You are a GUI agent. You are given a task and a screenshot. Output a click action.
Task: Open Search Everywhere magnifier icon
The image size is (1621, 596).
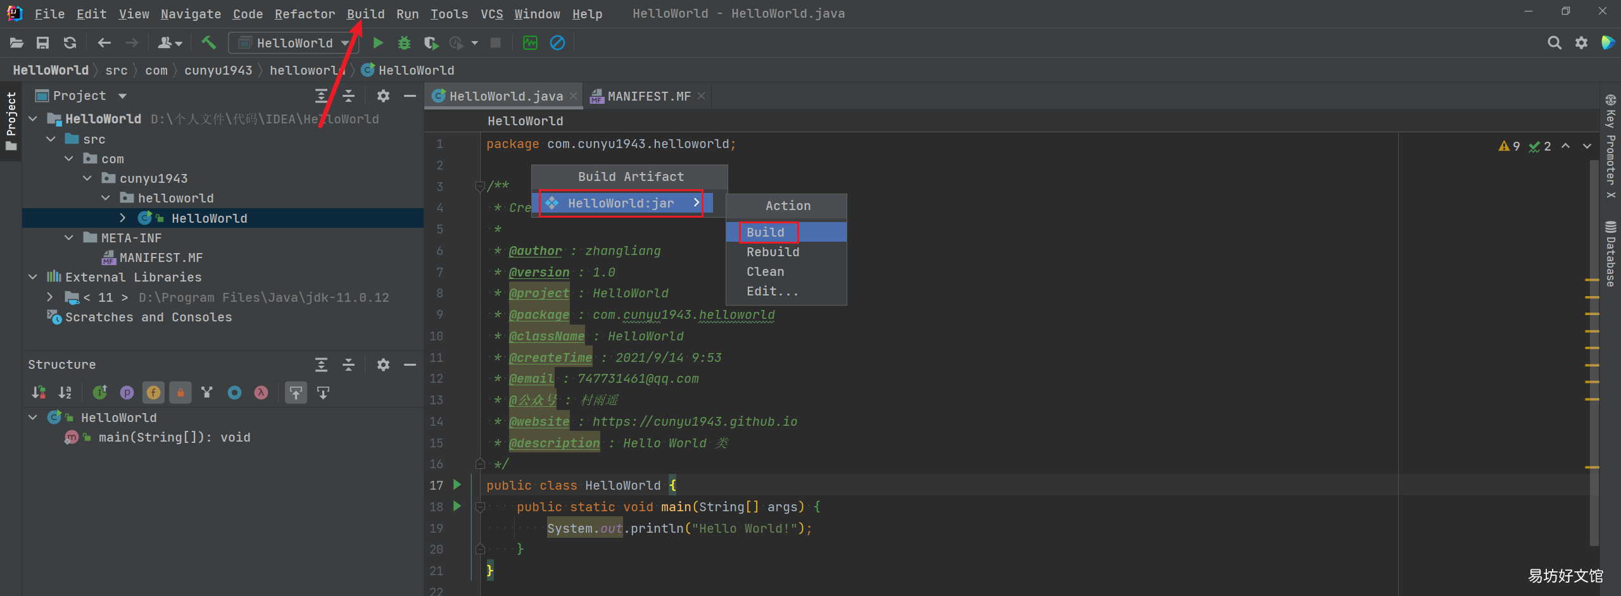pyautogui.click(x=1554, y=43)
